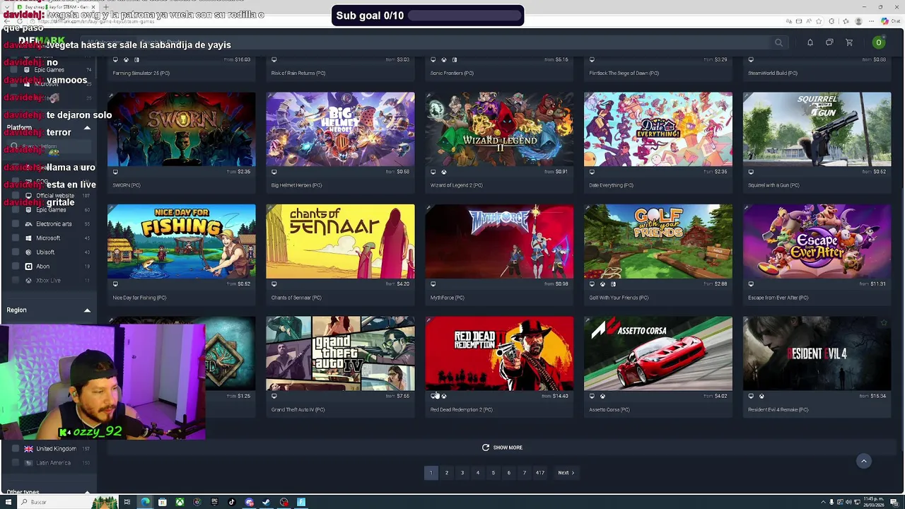Go to page 3 of results
The width and height of the screenshot is (905, 509).
[x=462, y=473]
